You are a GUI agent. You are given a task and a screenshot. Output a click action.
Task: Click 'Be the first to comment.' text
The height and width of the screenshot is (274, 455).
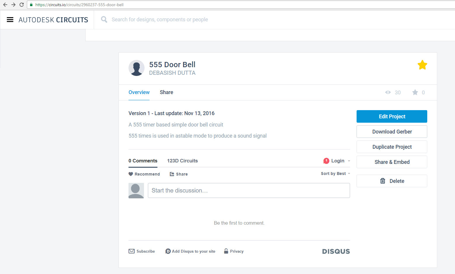pyautogui.click(x=239, y=223)
